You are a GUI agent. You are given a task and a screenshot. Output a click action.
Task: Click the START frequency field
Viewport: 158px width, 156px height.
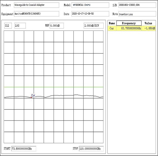click(x=24, y=149)
